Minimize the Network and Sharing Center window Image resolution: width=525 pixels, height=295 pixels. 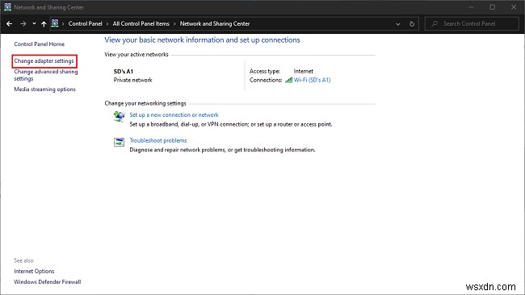471,7
